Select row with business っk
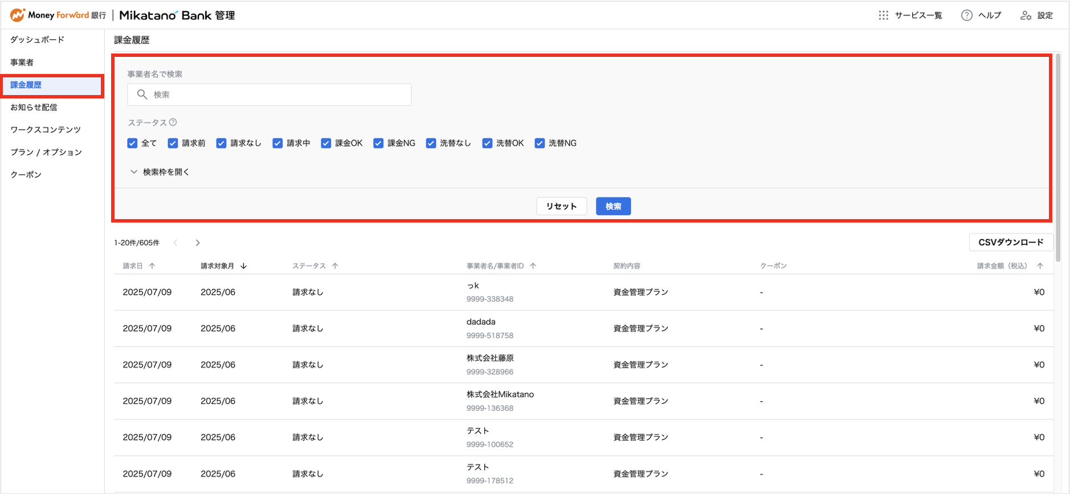 (583, 293)
